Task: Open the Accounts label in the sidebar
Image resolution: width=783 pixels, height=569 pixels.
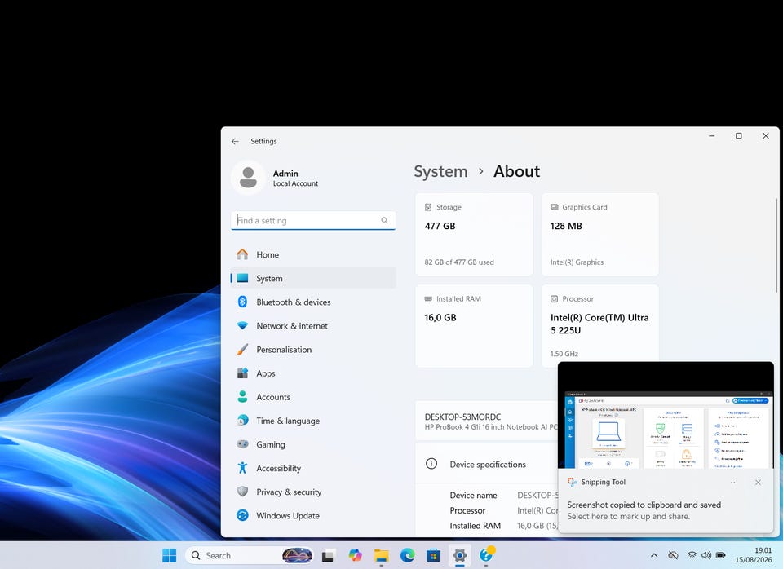Action: pyautogui.click(x=273, y=397)
